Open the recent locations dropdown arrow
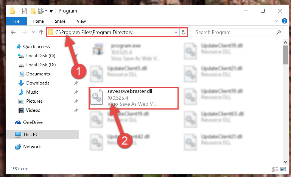This screenshot has height=177, width=291. point(33,32)
